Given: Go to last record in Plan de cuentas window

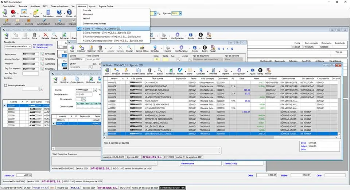Looking at the screenshot, I should [x=232, y=49].
